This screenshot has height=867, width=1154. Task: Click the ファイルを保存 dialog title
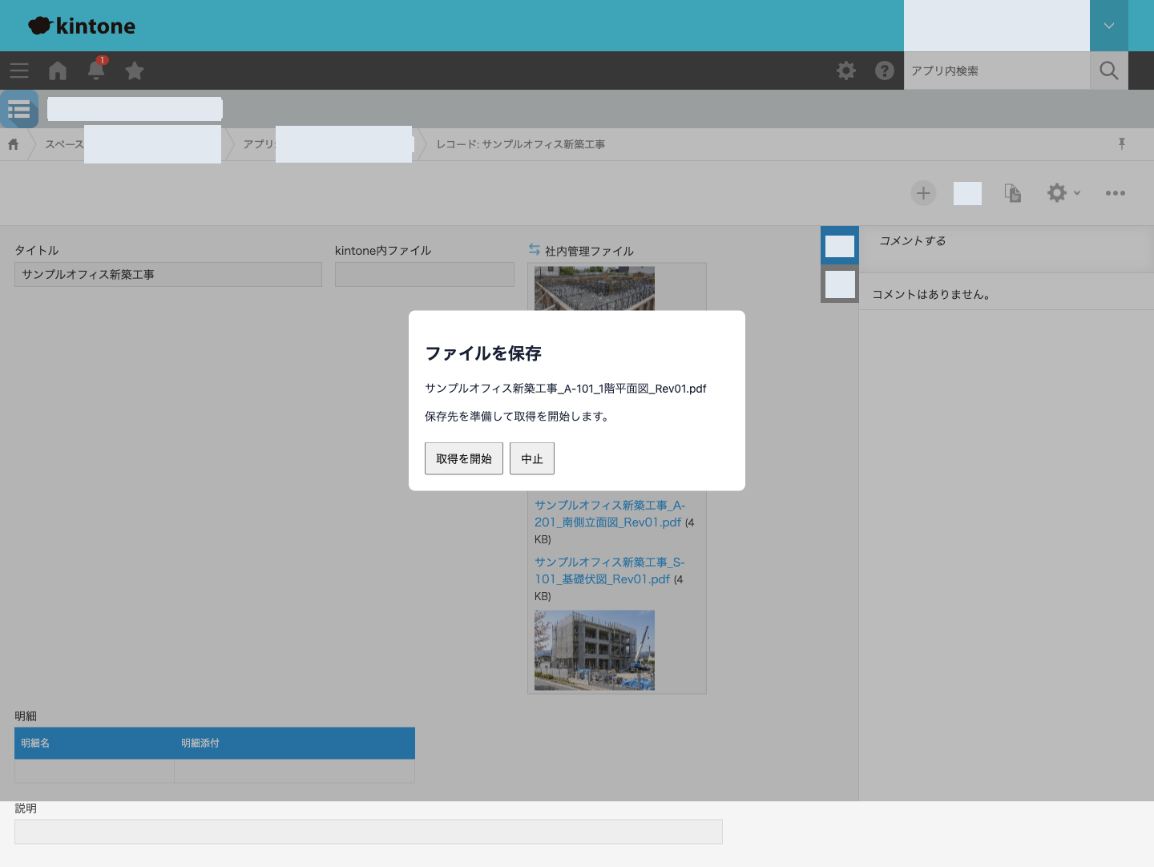tap(483, 353)
